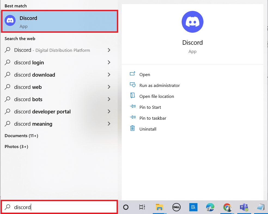Open the Dell app on the taskbar
This screenshot has width=268, height=214.
coord(176,207)
